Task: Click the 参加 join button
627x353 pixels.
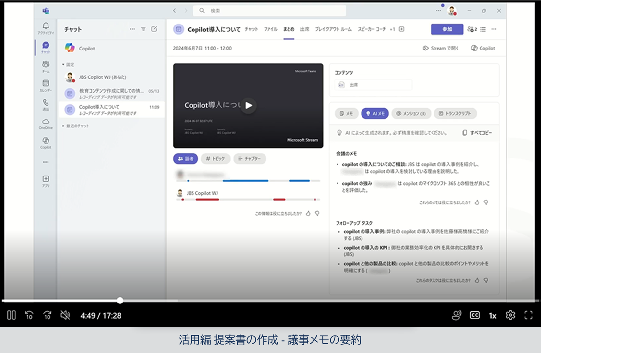Action: 447,29
